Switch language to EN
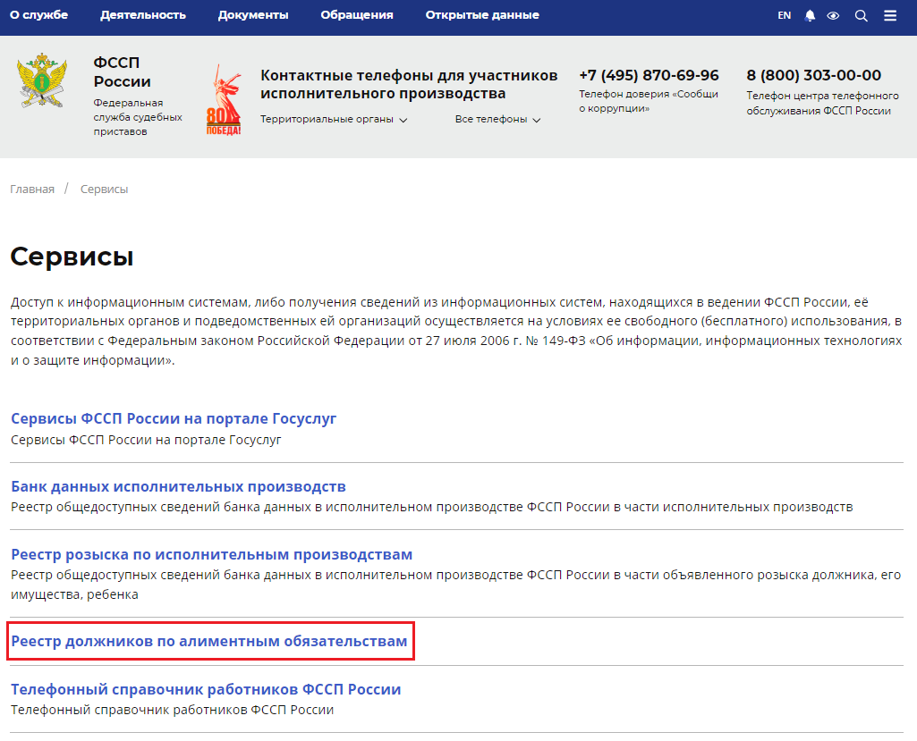The image size is (917, 741). click(x=784, y=15)
